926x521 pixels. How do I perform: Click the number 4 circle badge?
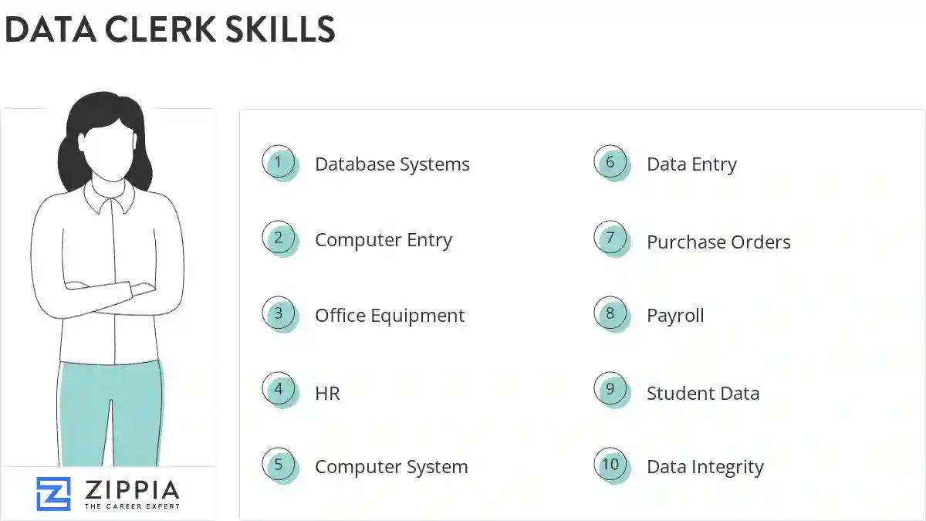click(x=279, y=390)
